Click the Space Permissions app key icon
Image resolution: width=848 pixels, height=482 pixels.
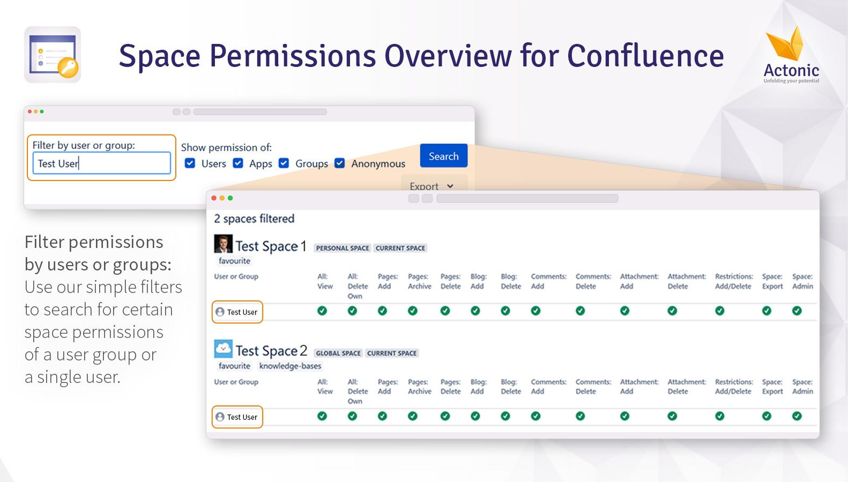click(x=53, y=55)
